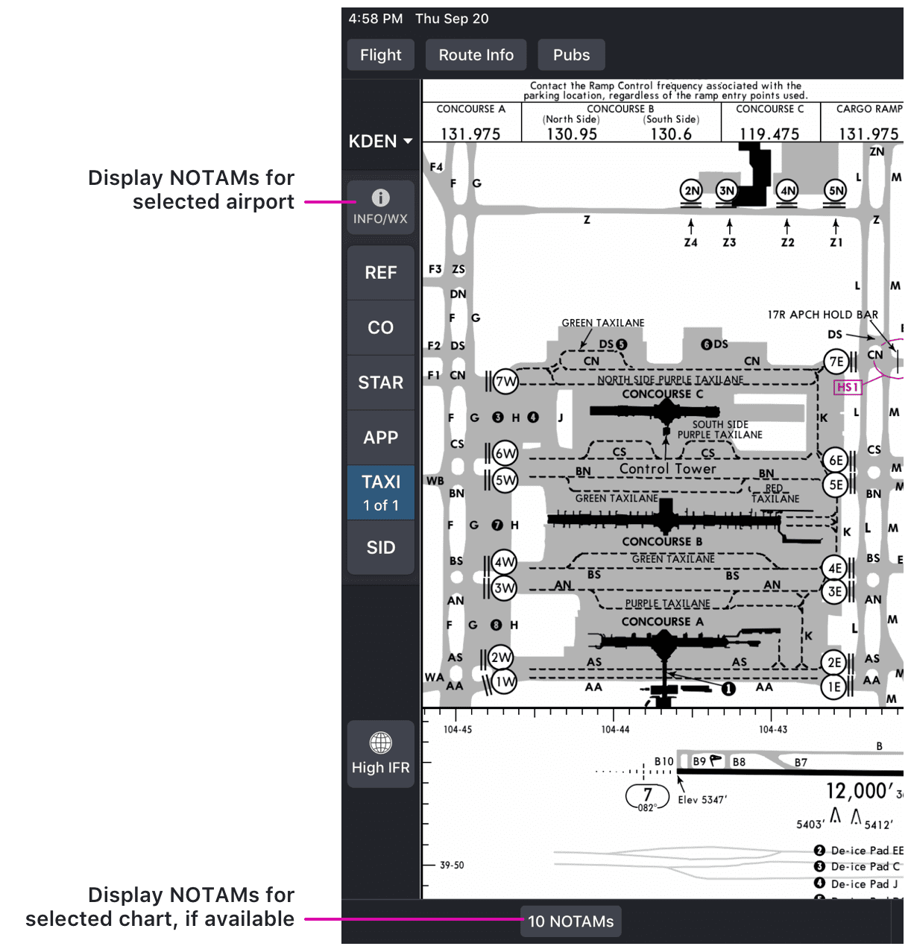Click the 4:58 PM clock display
This screenshot has height=952, width=911.
pyautogui.click(x=375, y=19)
